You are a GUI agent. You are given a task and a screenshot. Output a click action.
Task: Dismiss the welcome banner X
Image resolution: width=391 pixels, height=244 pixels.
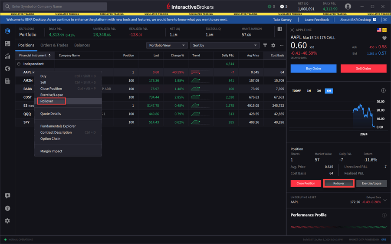pos(385,20)
